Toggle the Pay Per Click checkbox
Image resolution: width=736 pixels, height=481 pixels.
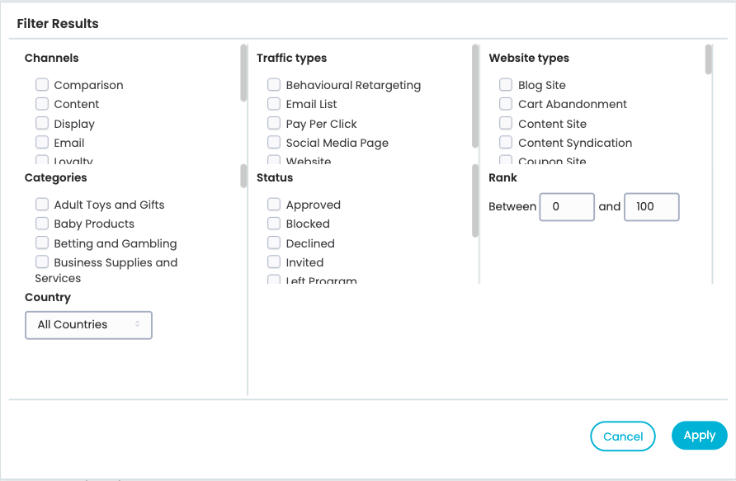(274, 124)
